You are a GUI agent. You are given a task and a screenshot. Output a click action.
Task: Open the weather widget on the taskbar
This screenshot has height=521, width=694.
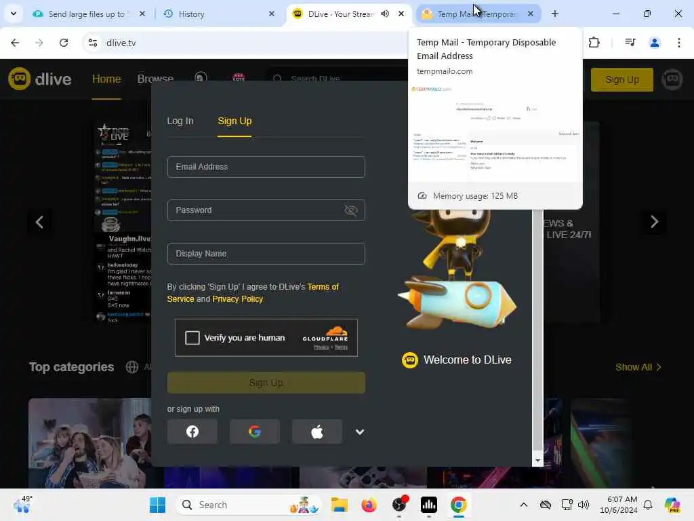click(x=22, y=505)
